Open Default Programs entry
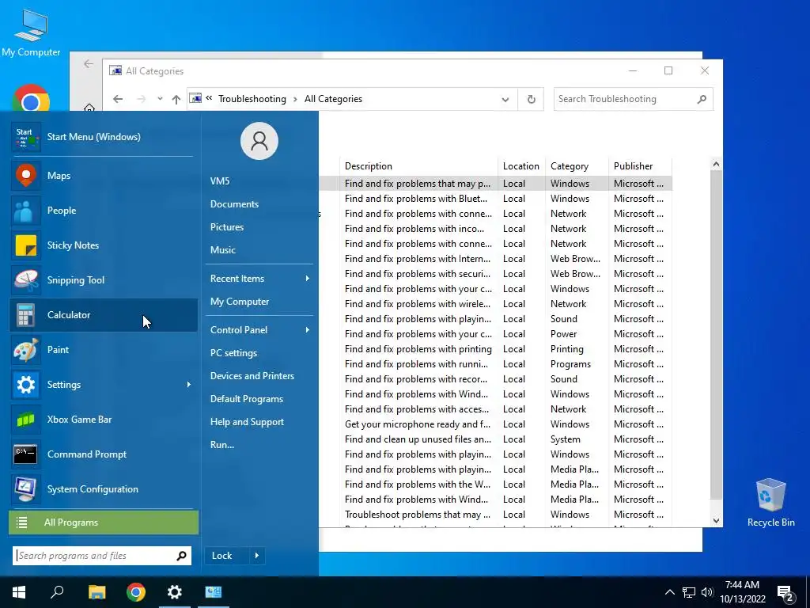Image resolution: width=810 pixels, height=608 pixels. tap(247, 399)
